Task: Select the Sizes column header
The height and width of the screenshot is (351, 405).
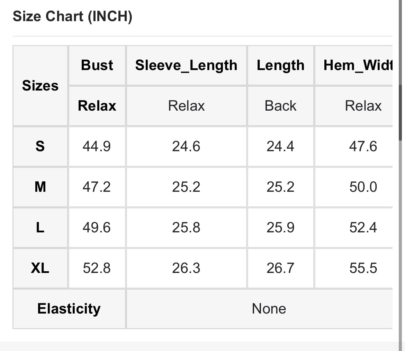Action: tap(40, 86)
